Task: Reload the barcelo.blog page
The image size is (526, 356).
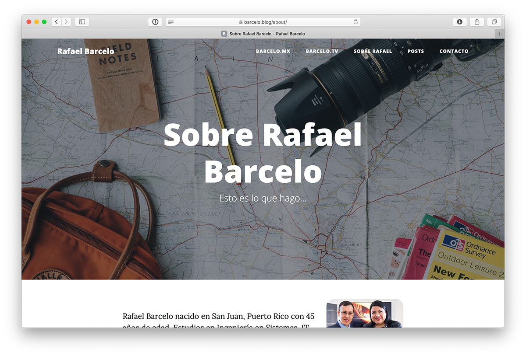Action: coord(355,22)
